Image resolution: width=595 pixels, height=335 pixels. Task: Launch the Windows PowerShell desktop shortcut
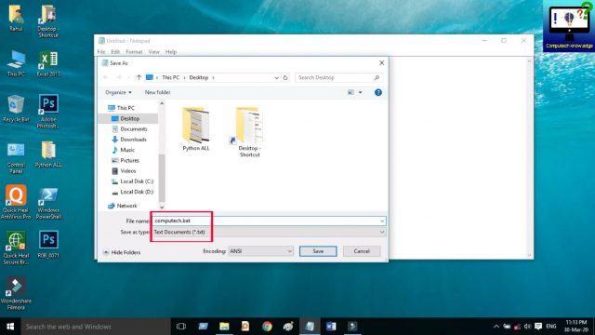(48, 203)
